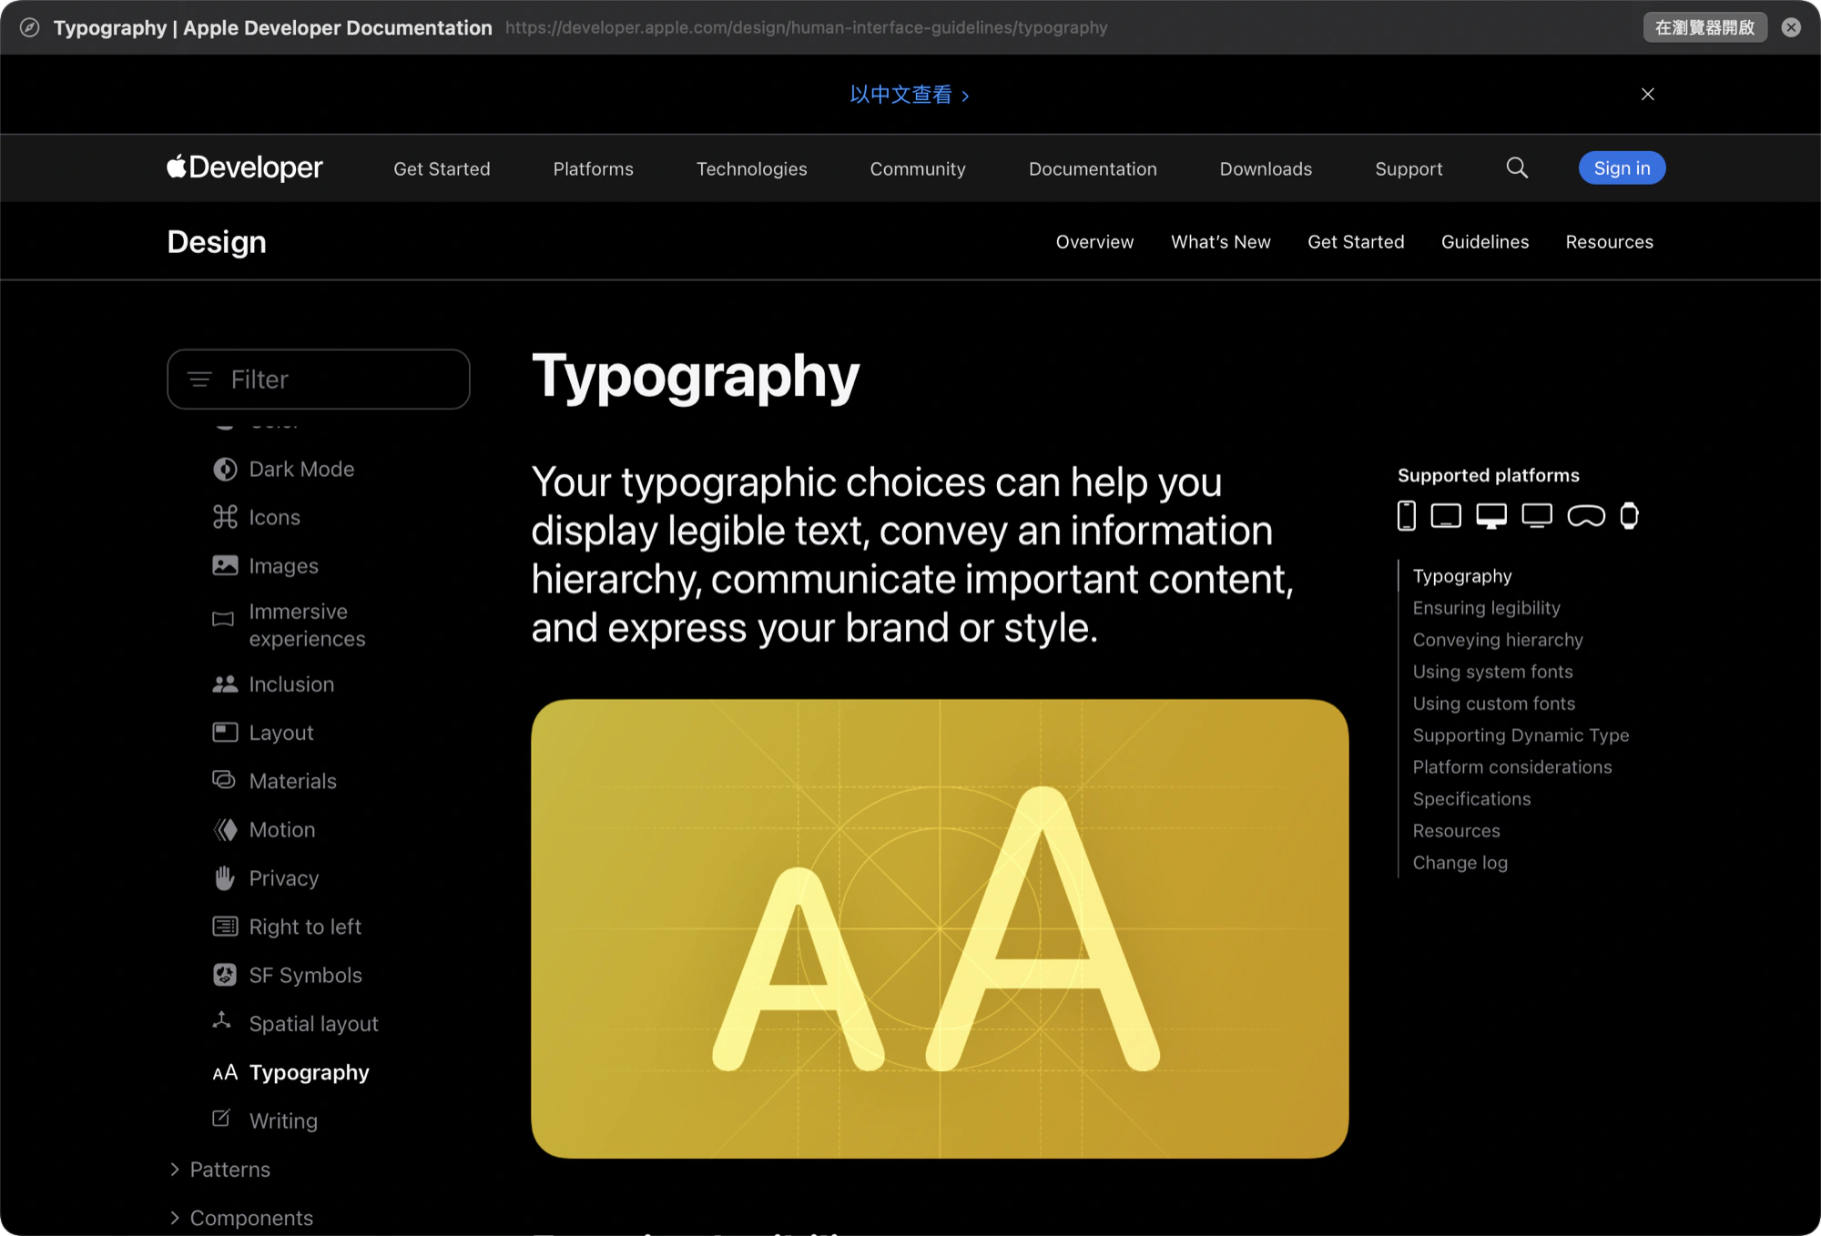Image resolution: width=1821 pixels, height=1236 pixels.
Task: Go to the Documentation menu item
Action: pyautogui.click(x=1093, y=168)
